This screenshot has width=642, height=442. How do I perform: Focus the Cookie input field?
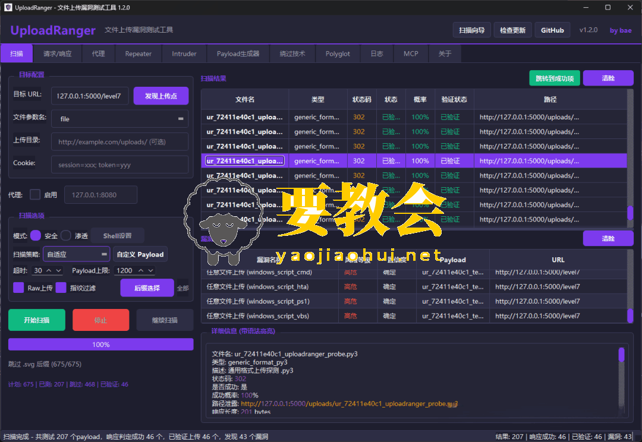pyautogui.click(x=119, y=165)
